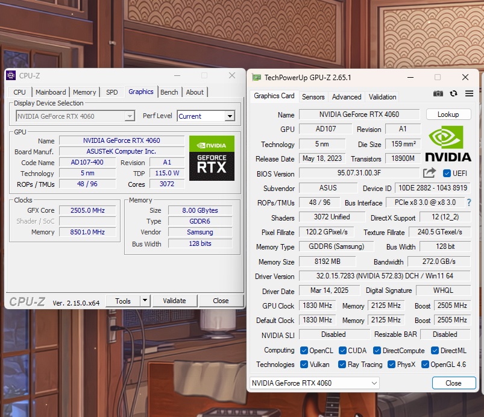Take a GPU-Z screenshot with camera icon

pos(438,93)
